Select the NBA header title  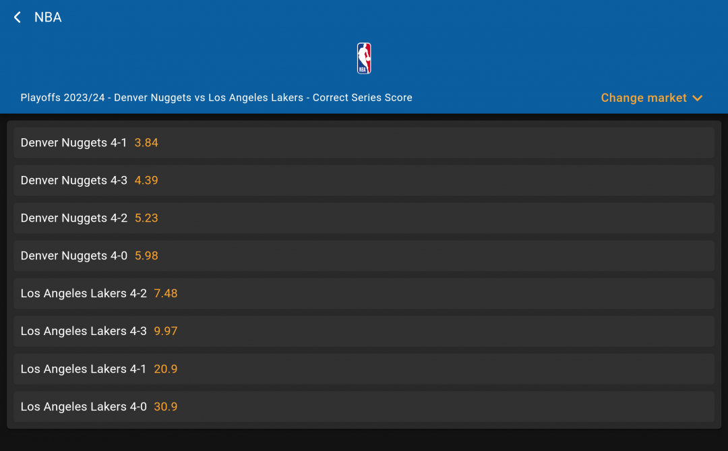(48, 17)
